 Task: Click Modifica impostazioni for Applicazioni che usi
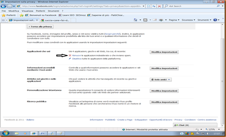[x=164, y=52]
